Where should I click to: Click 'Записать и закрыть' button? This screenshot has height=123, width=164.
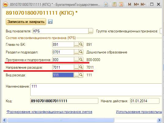[26, 22]
